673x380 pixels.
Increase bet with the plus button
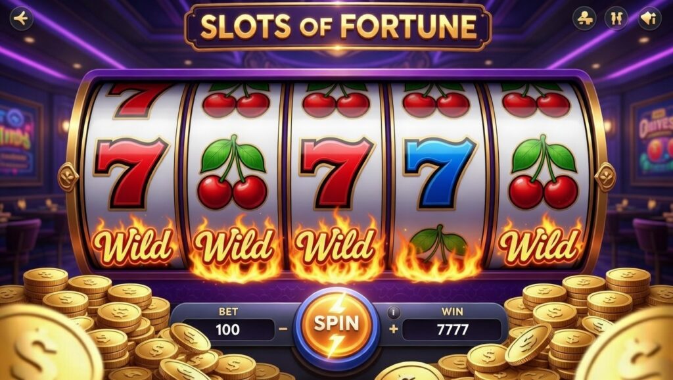coord(394,330)
